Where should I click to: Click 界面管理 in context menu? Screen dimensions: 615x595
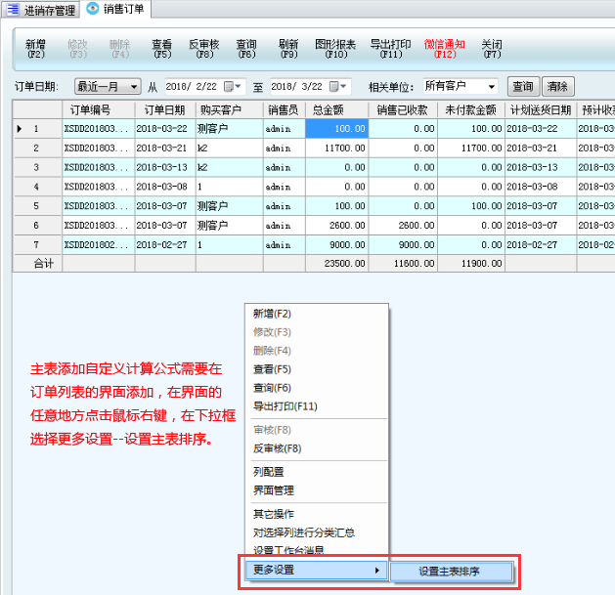[273, 490]
